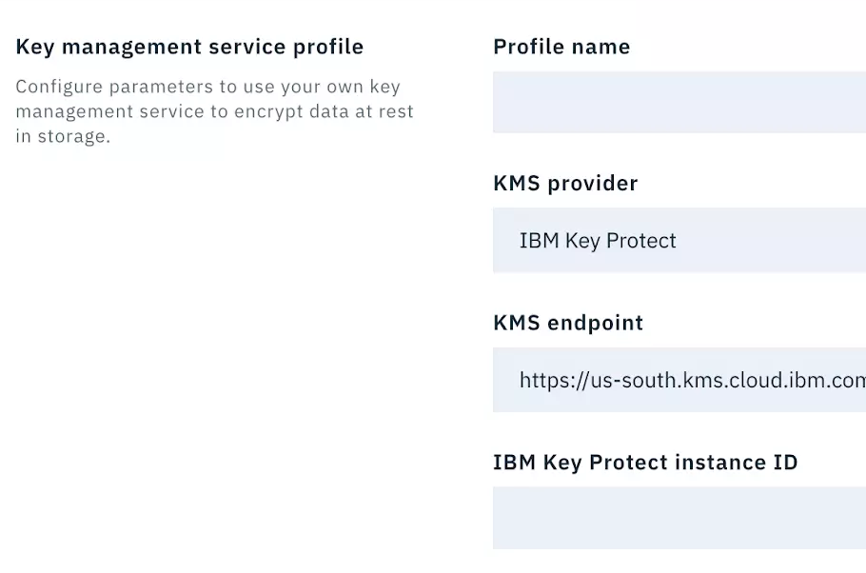Click the Profile name label
866x573 pixels.
(561, 46)
